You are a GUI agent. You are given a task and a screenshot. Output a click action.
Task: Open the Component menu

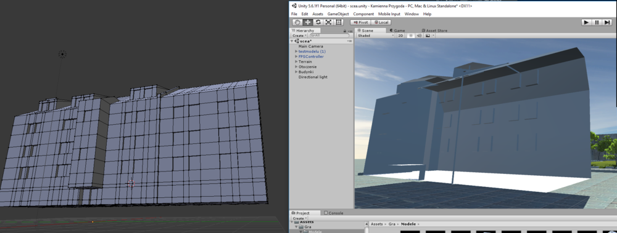point(363,14)
